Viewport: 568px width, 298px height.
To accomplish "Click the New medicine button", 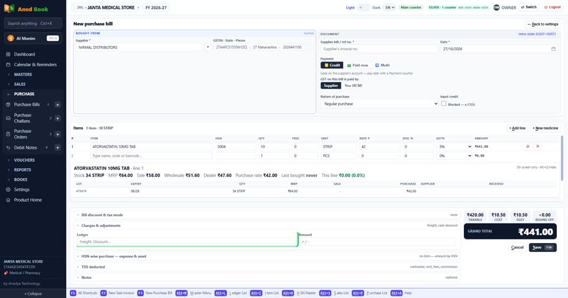I will (545, 128).
